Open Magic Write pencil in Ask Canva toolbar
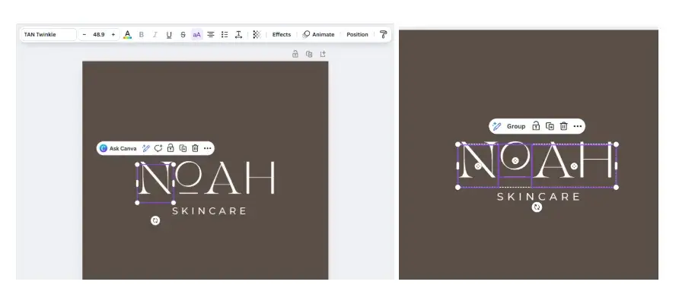This screenshot has width=679, height=307. coord(146,148)
